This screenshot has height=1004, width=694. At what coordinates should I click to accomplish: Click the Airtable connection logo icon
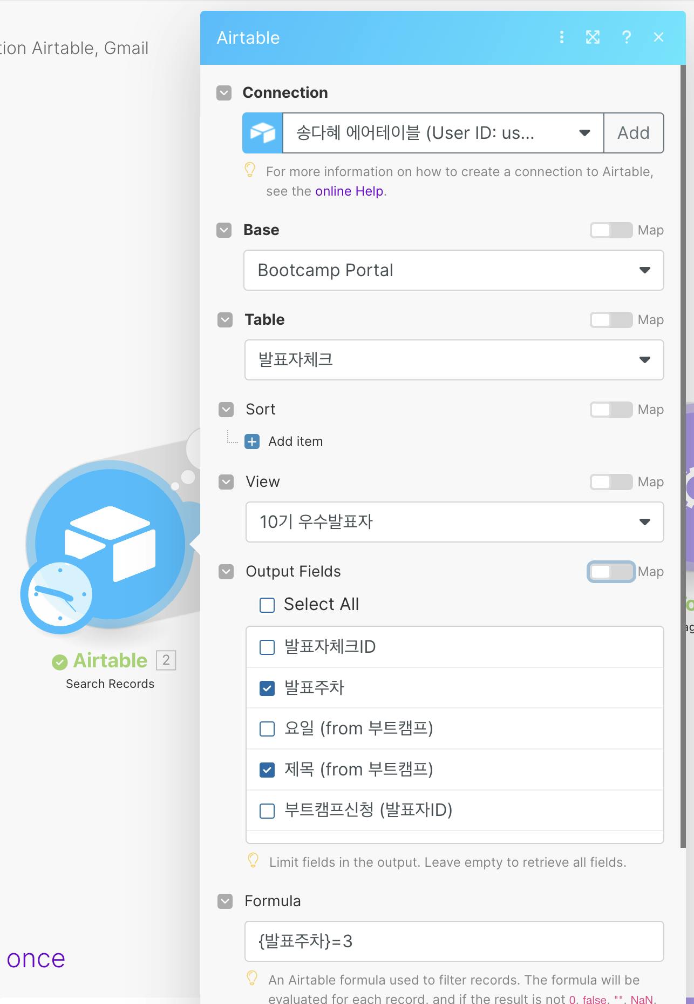[262, 133]
